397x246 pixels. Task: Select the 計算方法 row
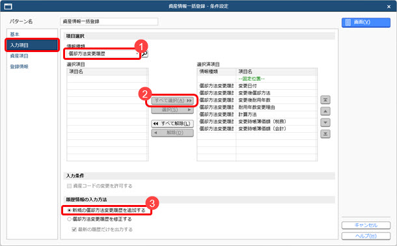[x=257, y=115]
